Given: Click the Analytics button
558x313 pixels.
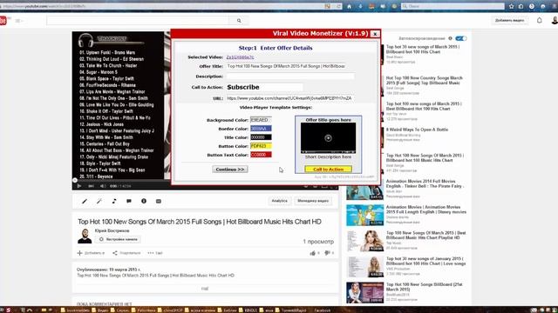Looking at the screenshot, I should point(279,201).
